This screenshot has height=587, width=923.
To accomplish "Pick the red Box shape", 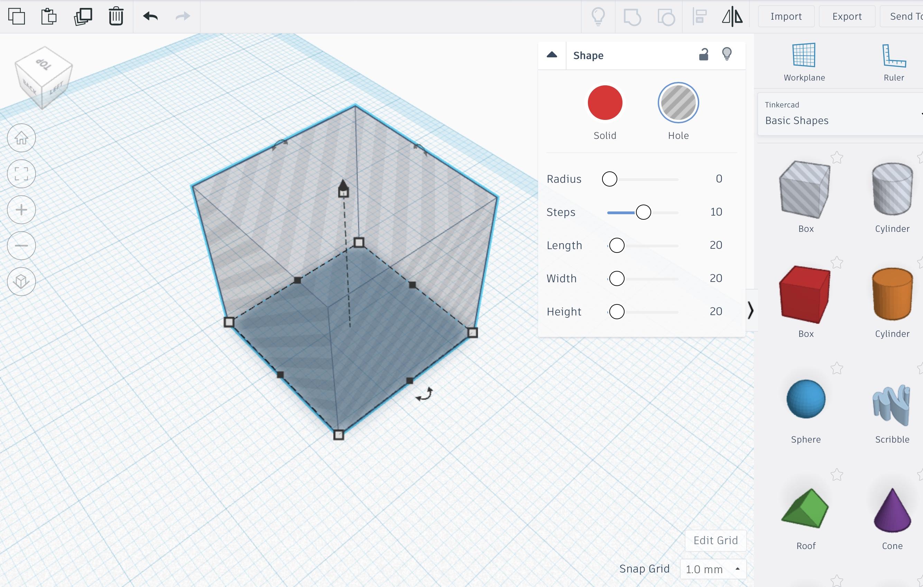I will [805, 294].
